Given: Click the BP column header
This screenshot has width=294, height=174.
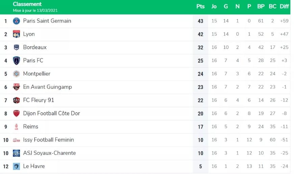Looking at the screenshot, I should [x=261, y=6].
